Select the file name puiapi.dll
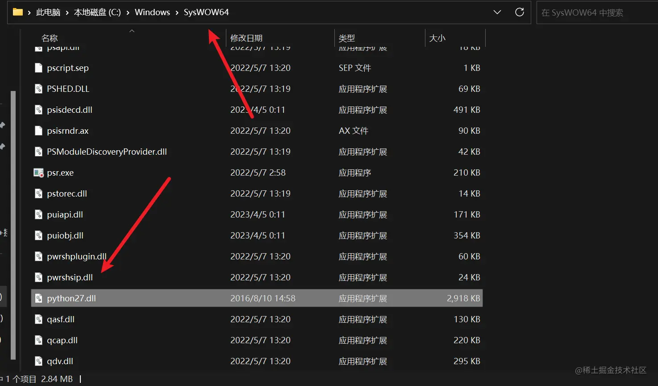The image size is (658, 386). click(65, 214)
